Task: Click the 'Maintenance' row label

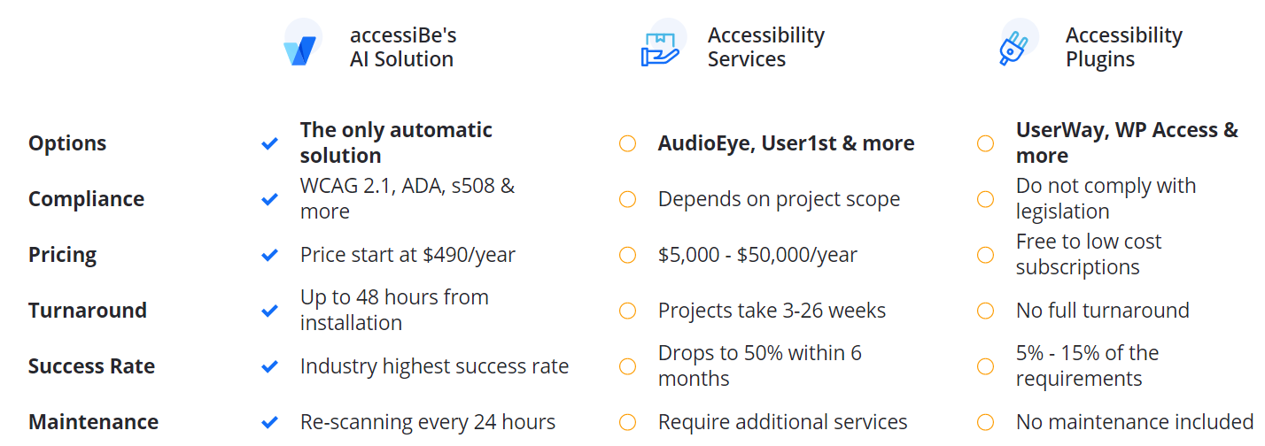Action: [93, 422]
